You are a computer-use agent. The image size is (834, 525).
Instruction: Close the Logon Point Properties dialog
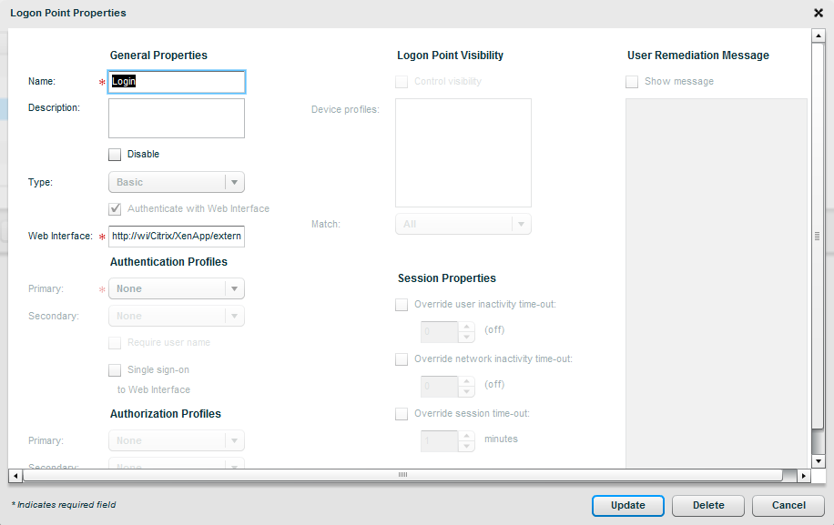coord(818,13)
